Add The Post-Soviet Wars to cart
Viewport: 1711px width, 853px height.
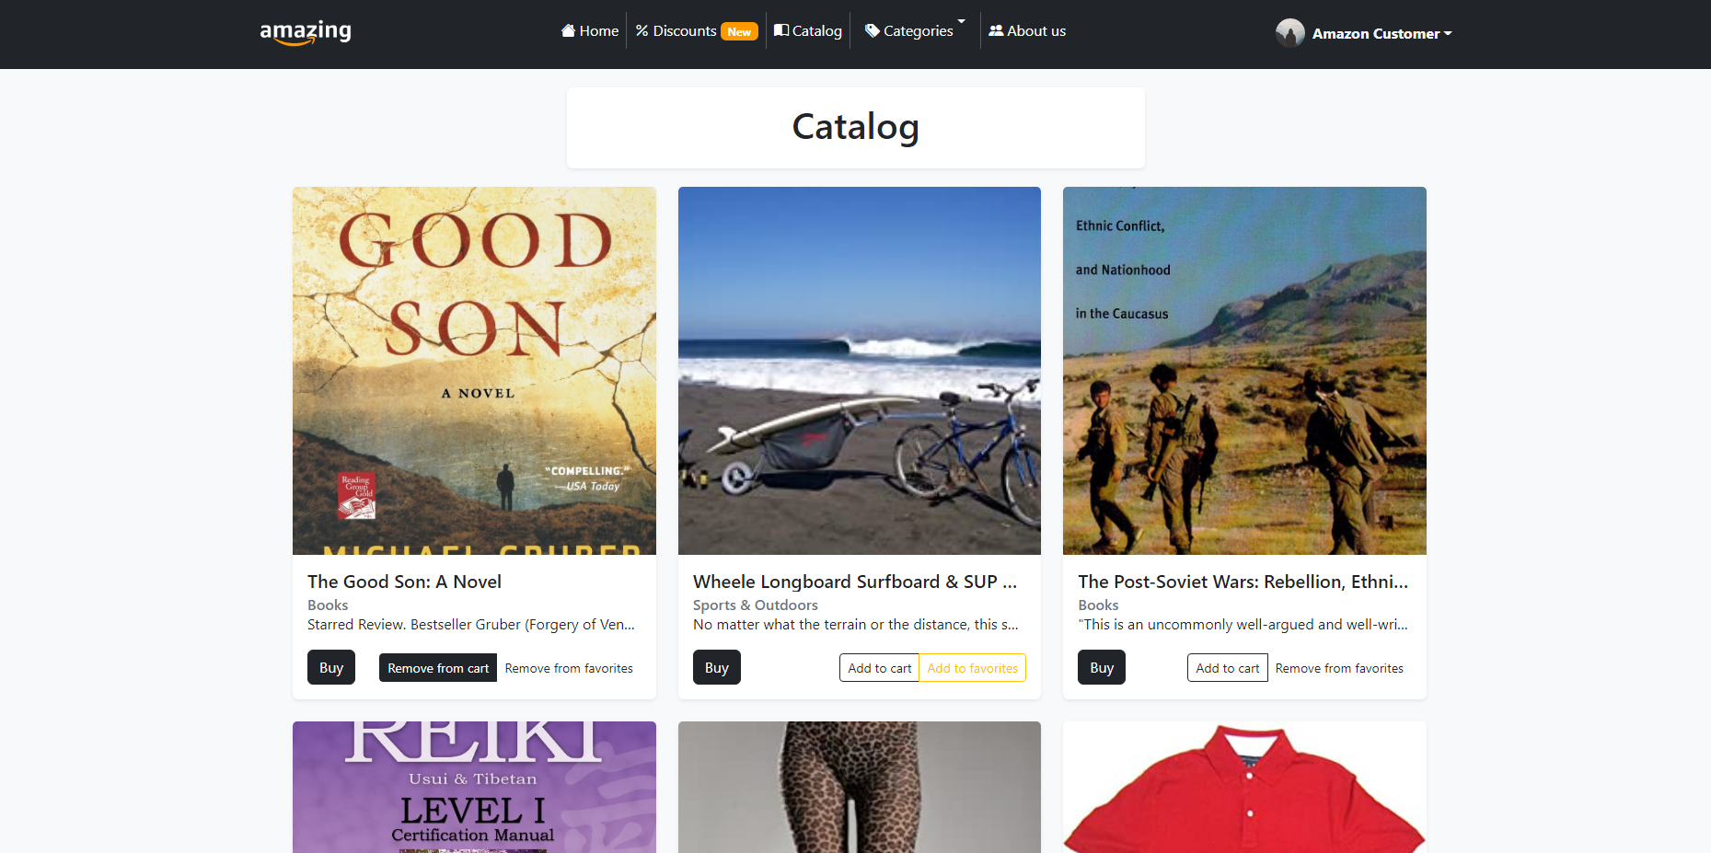point(1228,668)
